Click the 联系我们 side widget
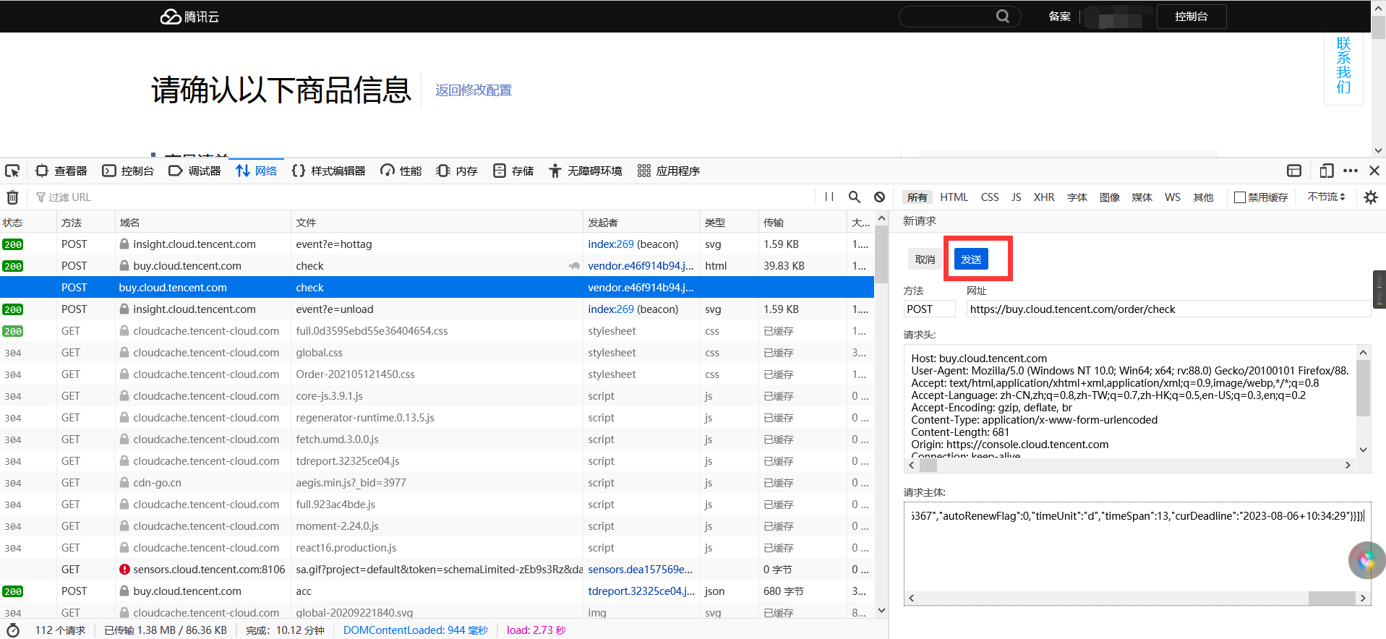This screenshot has width=1386, height=639. [1343, 66]
